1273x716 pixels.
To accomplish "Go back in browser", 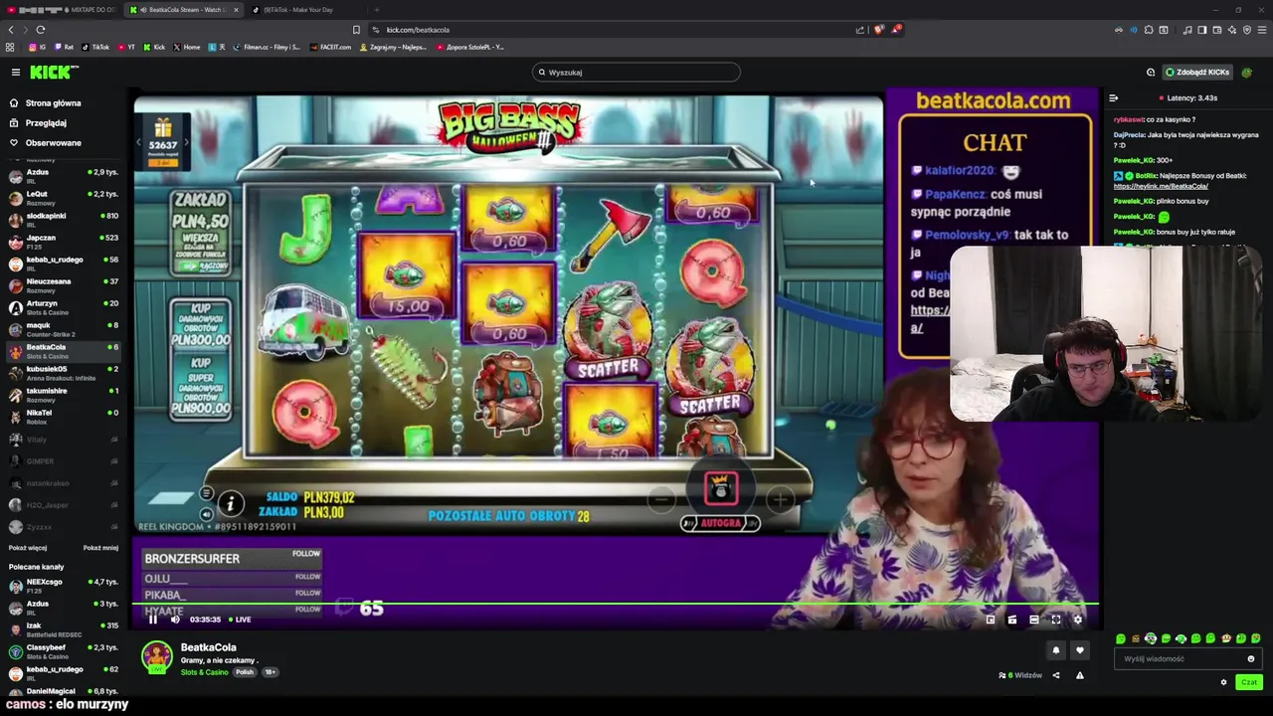I will point(11,30).
